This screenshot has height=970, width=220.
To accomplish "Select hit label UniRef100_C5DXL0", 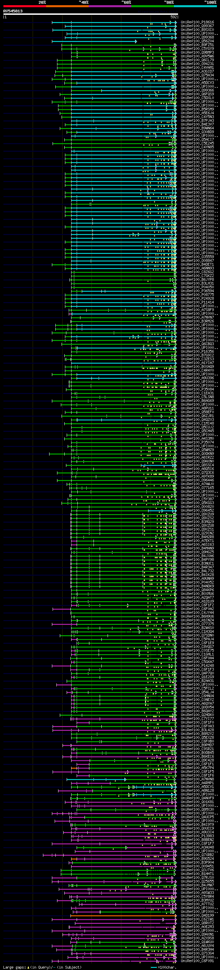I will [x=197, y=98].
